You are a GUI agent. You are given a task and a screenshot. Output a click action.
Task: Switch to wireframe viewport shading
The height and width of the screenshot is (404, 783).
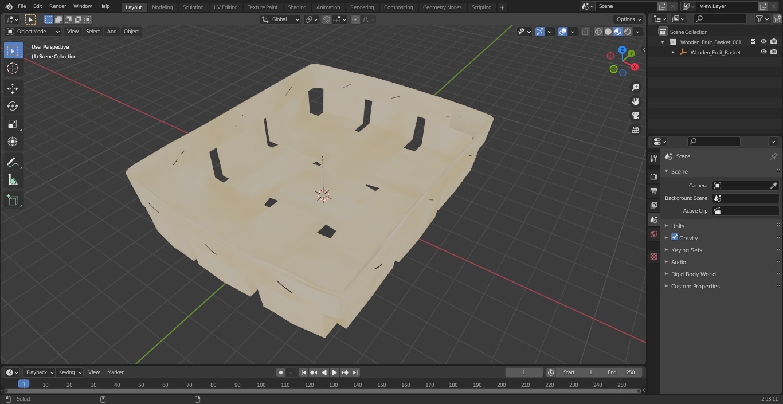click(x=598, y=32)
